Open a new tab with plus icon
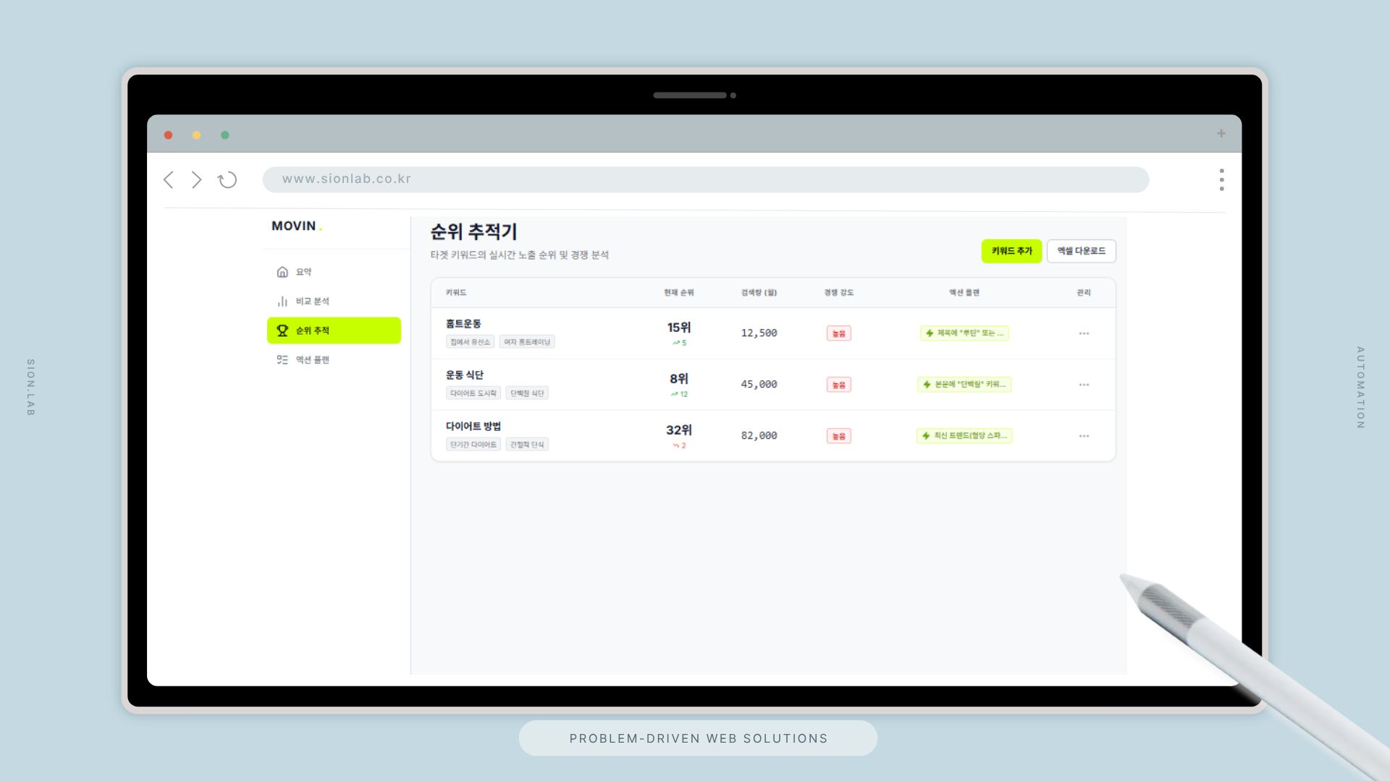1390x781 pixels. pyautogui.click(x=1221, y=134)
